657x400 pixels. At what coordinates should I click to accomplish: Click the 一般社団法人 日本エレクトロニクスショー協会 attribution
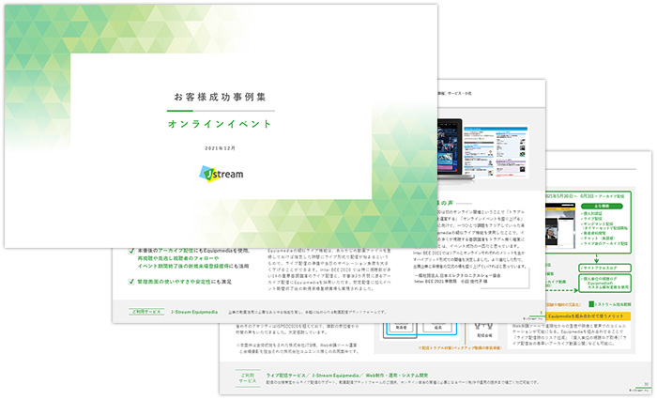pos(457,276)
